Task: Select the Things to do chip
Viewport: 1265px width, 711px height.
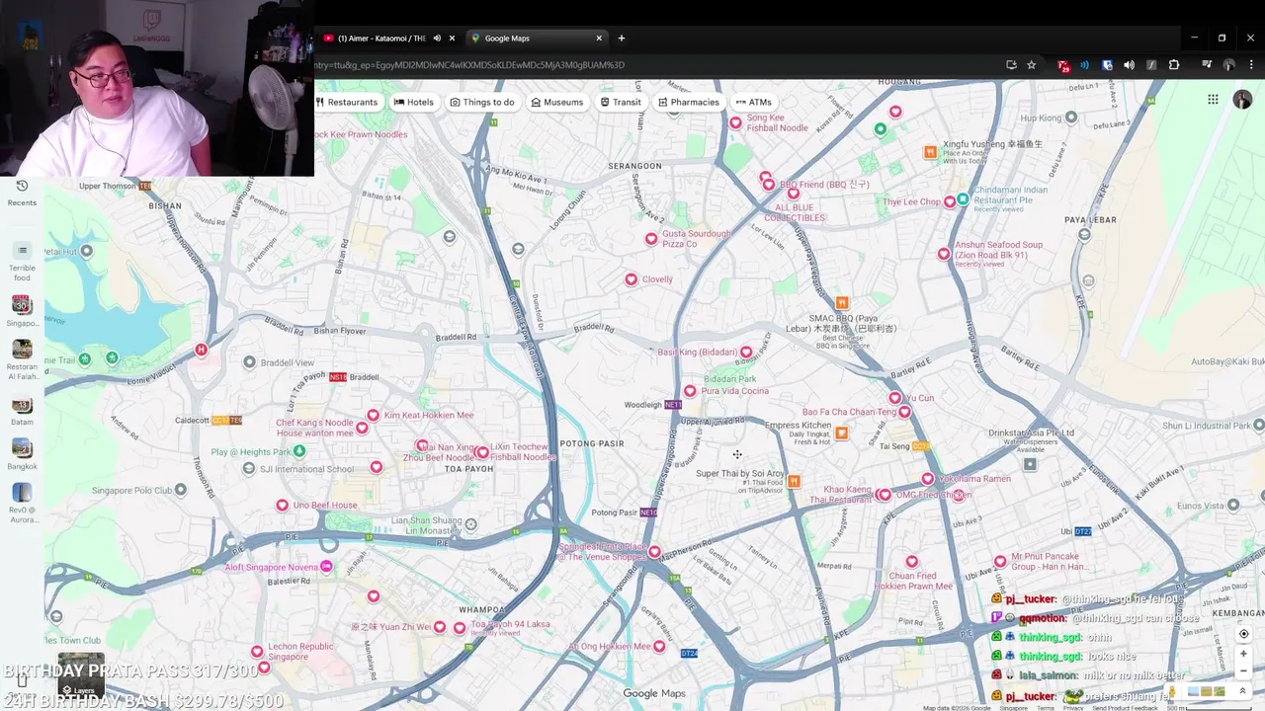Action: 482,102
